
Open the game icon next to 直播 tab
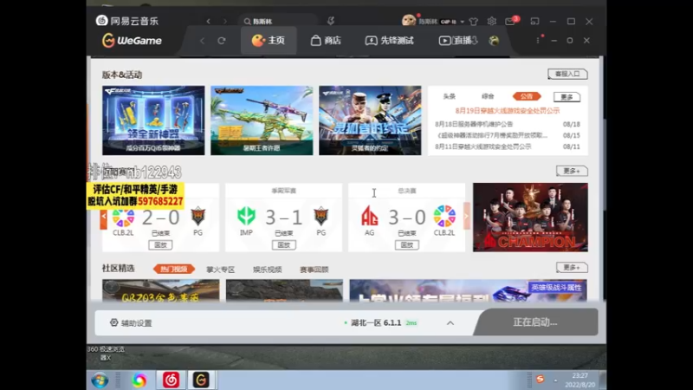(494, 40)
